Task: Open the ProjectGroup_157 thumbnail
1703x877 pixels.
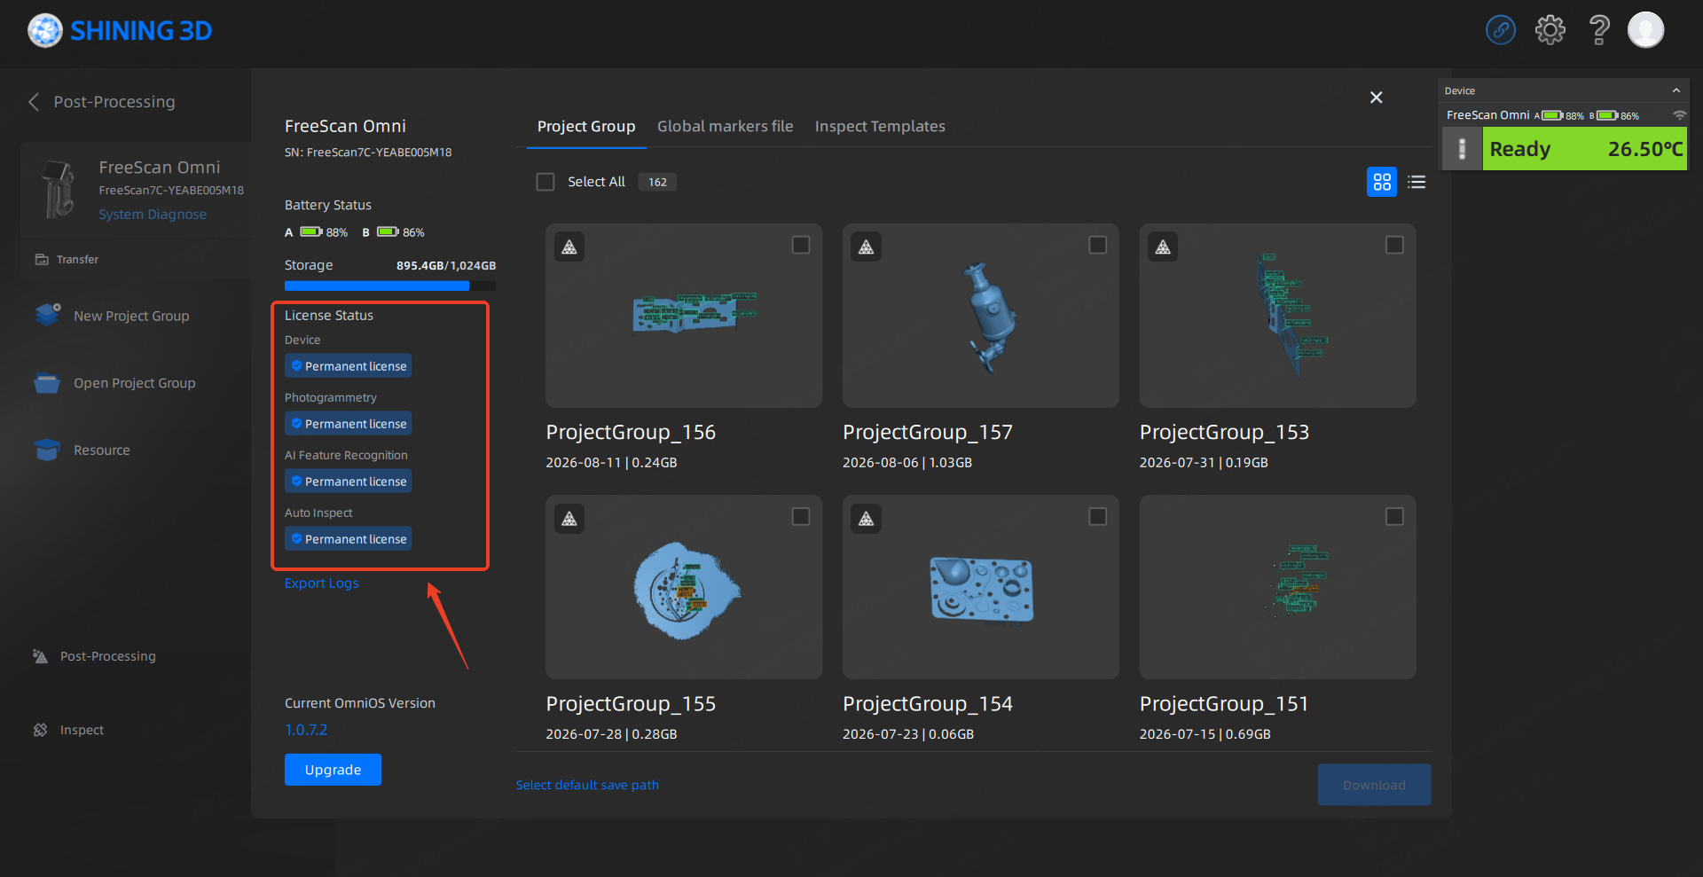Action: (x=981, y=316)
